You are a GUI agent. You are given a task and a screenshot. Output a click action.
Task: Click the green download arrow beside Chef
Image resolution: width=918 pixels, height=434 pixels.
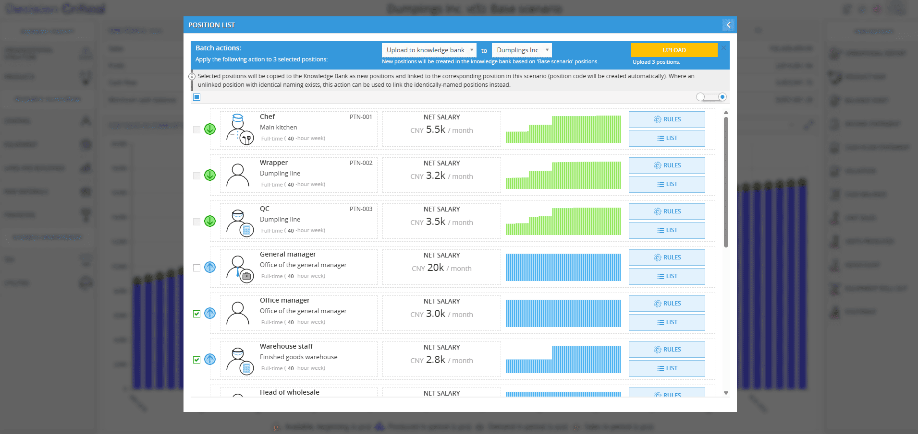(210, 129)
